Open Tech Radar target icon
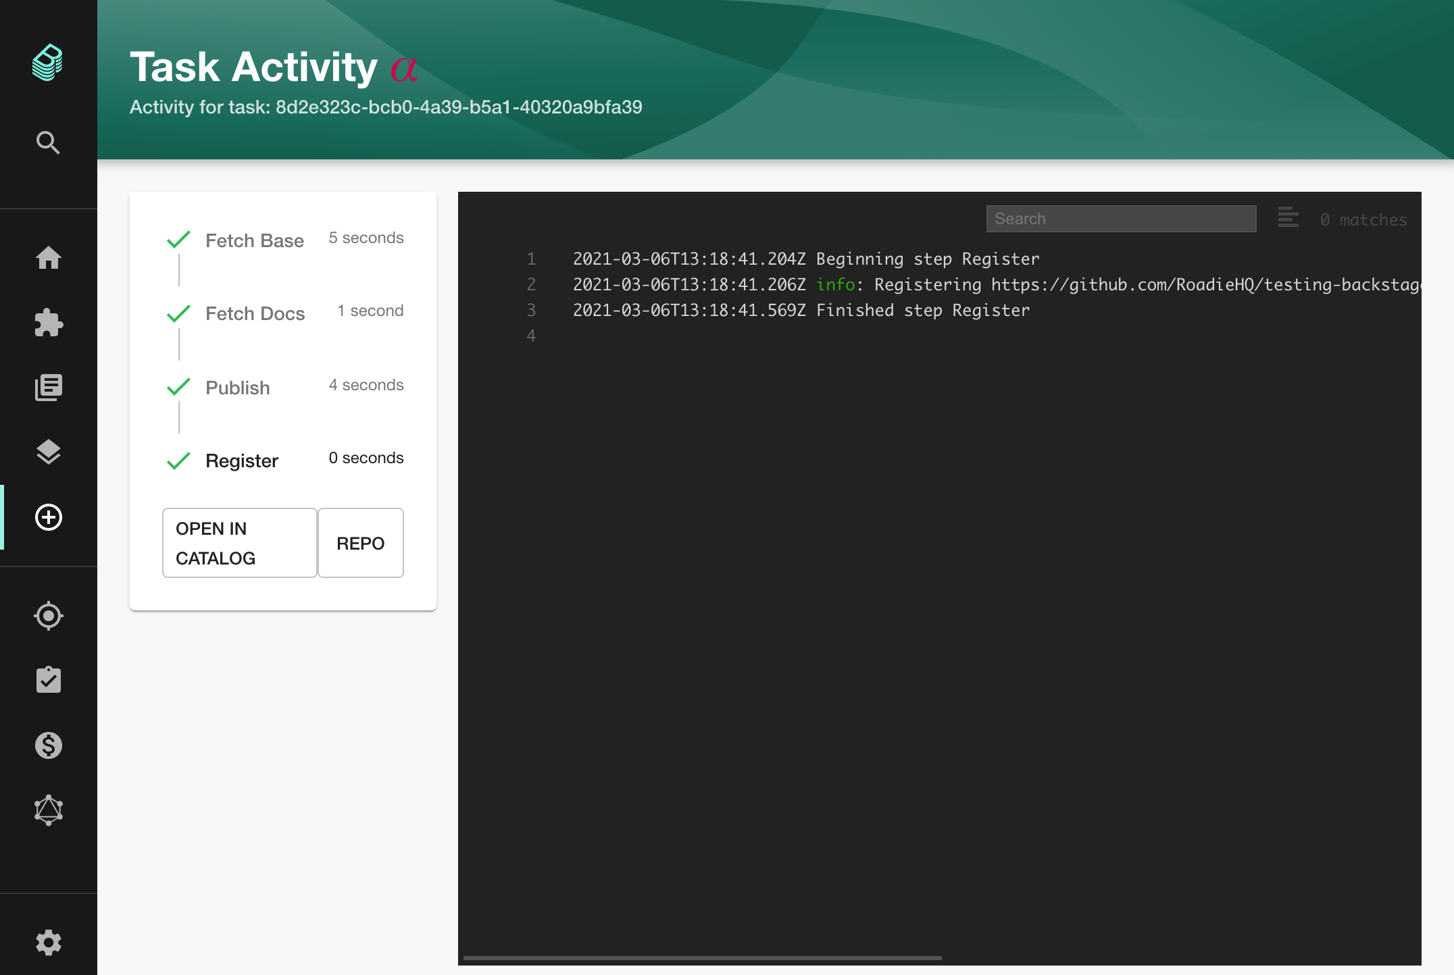Image resolution: width=1454 pixels, height=975 pixels. tap(48, 615)
